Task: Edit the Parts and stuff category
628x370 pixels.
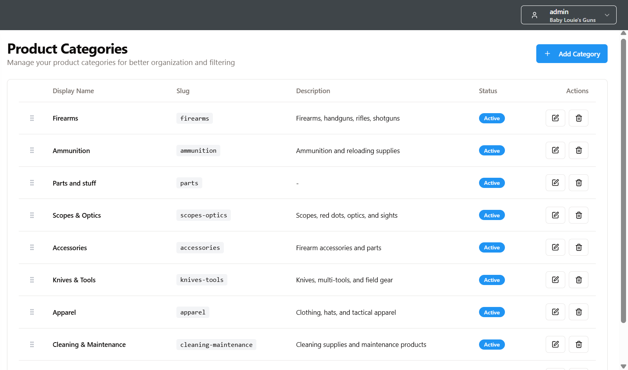Action: coord(555,183)
